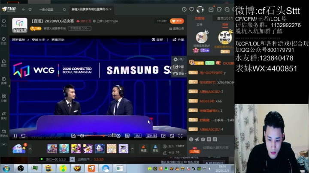The height and width of the screenshot is (173, 309).
Task: Click the 录像 record option
Action: pos(179,74)
